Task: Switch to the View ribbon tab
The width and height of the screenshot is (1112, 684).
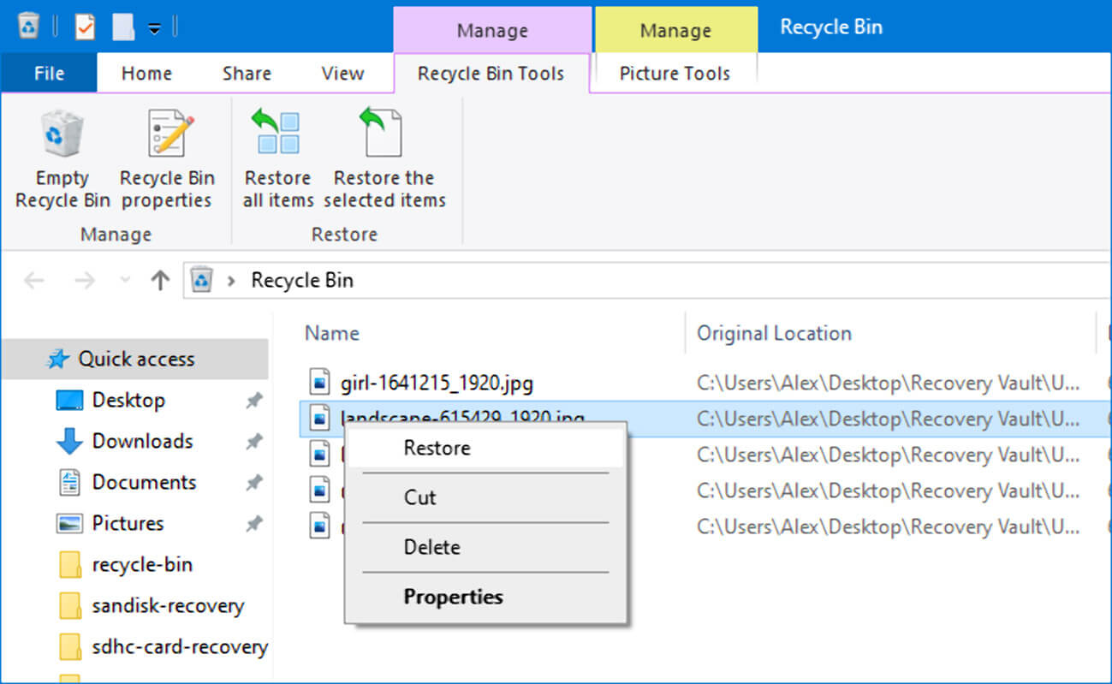Action: (342, 74)
